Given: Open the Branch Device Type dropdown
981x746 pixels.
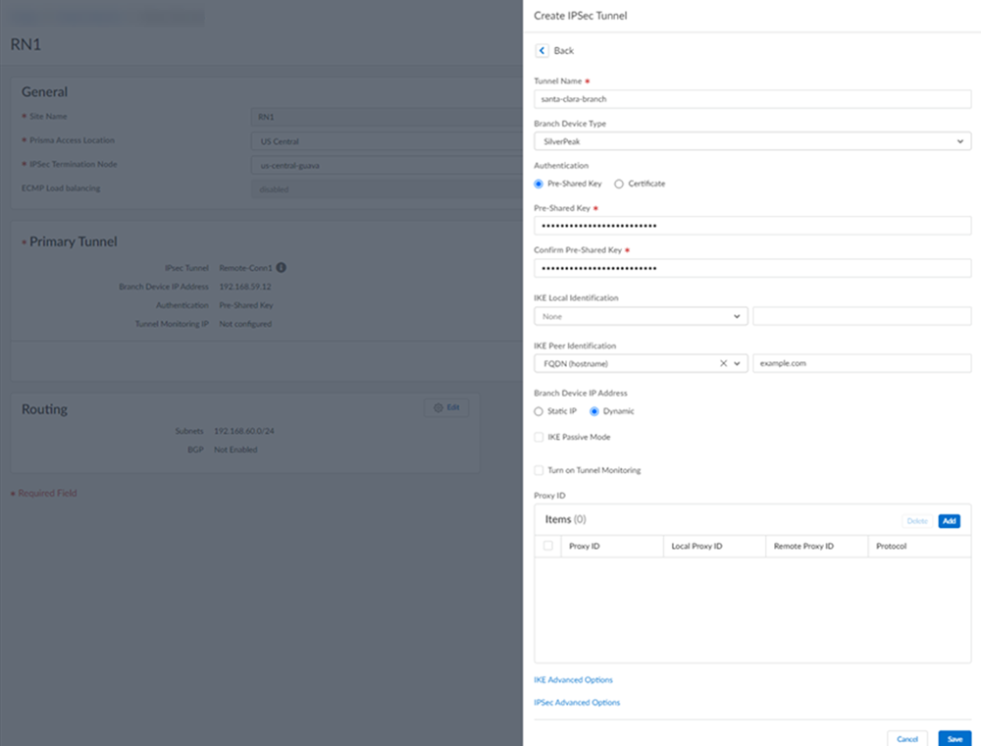Looking at the screenshot, I should click(x=751, y=141).
